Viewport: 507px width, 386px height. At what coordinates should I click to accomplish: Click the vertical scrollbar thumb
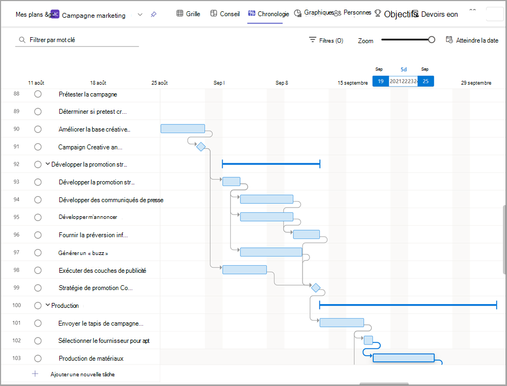click(x=504, y=239)
